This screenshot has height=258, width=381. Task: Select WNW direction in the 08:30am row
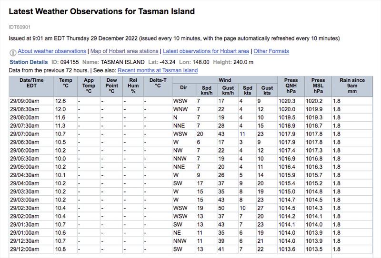click(x=184, y=109)
